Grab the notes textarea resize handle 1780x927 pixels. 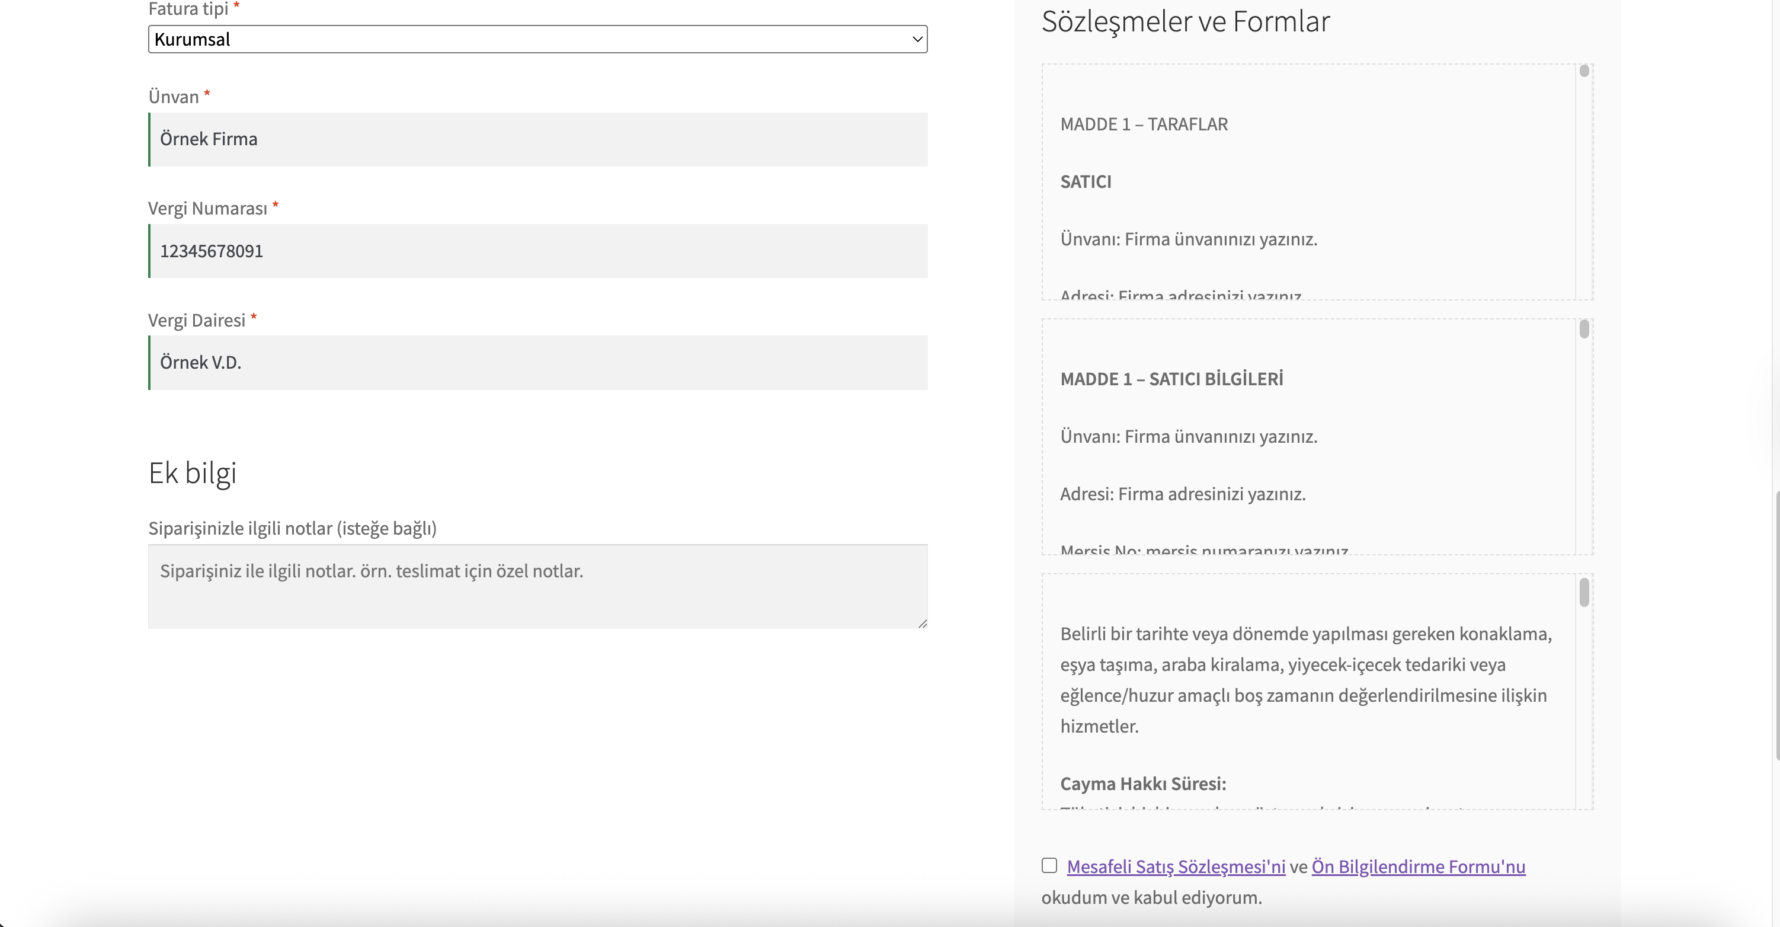(x=923, y=624)
